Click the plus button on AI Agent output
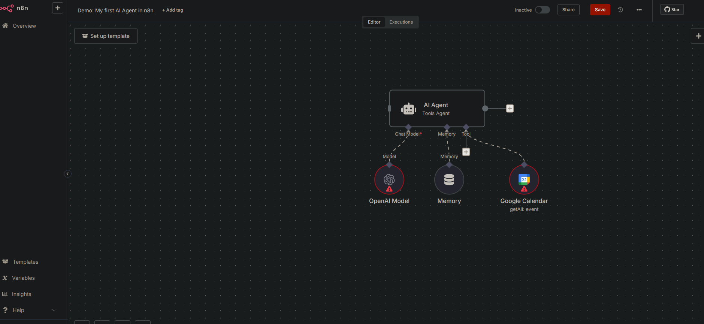This screenshot has height=324, width=704. pyautogui.click(x=510, y=109)
